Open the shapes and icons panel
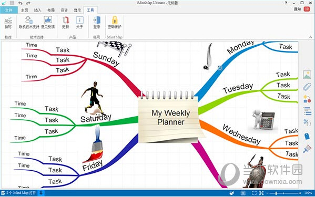Image resolution: width=315 pixels, height=197 pixels. (x=307, y=99)
